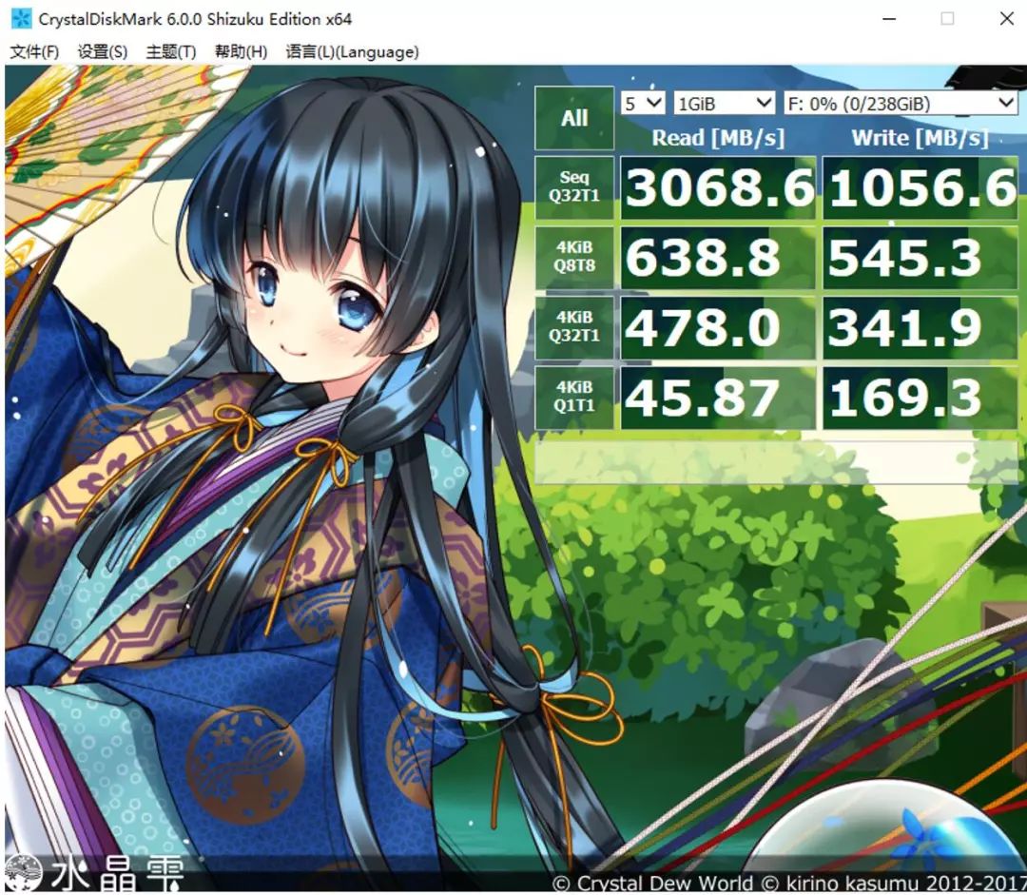This screenshot has height=895, width=1027.
Task: Click the 169.3 Q1T1 write result
Action: 920,398
